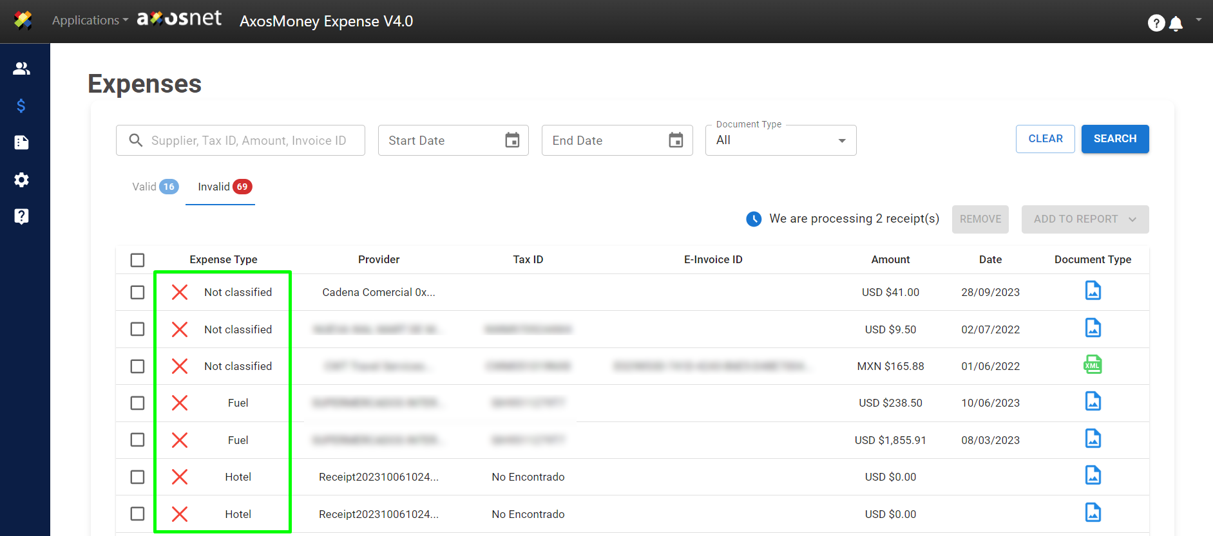This screenshot has width=1213, height=536.
Task: Open the settings gear in sidebar
Action: 22,180
